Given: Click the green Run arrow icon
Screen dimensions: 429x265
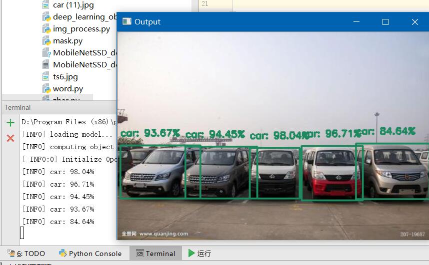Looking at the screenshot, I should pos(191,253).
